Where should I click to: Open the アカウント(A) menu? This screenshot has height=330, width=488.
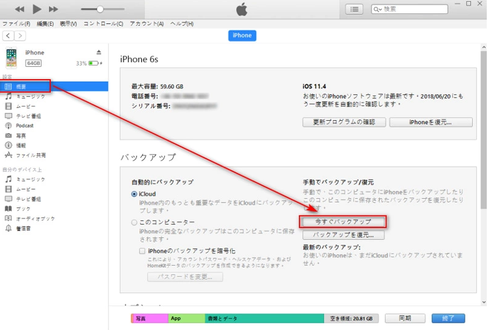(146, 23)
